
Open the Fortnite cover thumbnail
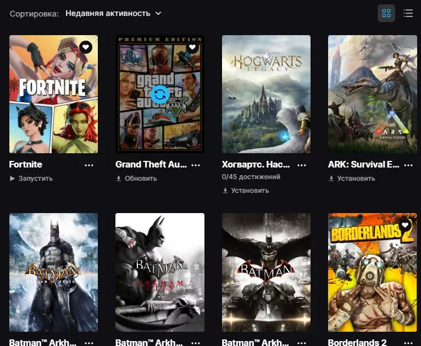pos(53,94)
